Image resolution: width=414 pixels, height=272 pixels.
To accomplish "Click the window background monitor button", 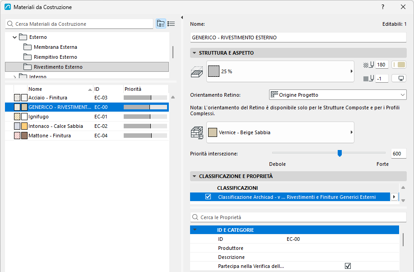I will pos(399,79).
